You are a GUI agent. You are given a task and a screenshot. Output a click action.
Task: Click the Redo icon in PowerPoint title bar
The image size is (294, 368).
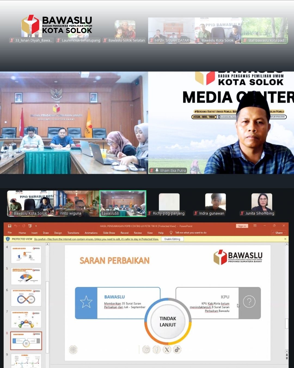[24, 226]
